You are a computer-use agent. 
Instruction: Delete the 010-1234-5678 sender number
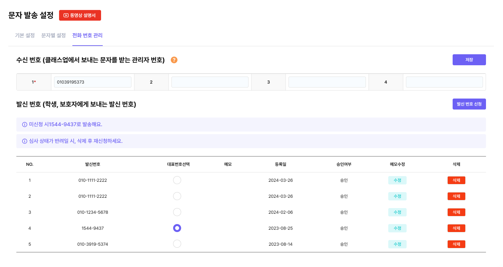(x=456, y=212)
